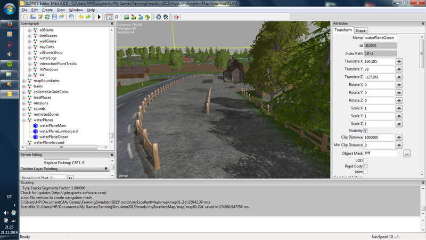Open the Window menu

(x=76, y=10)
